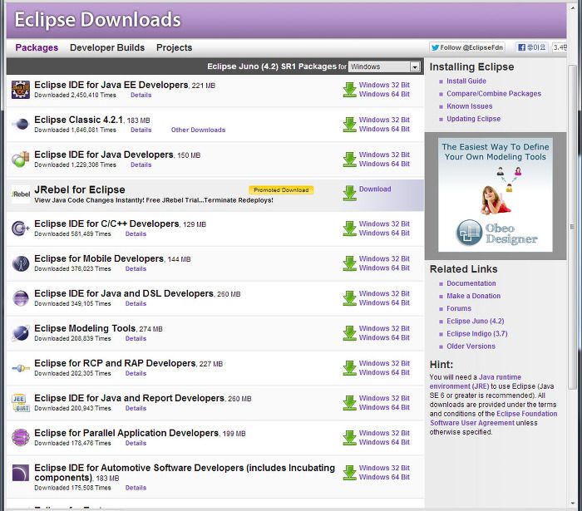Click green download arrow for Automotive Software Developers
The height and width of the screenshot is (511, 582).
[x=350, y=473]
